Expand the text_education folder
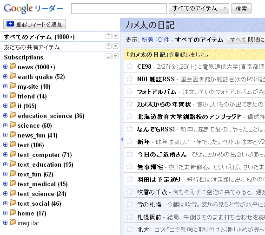The image size is (265, 235). click(x=6, y=164)
